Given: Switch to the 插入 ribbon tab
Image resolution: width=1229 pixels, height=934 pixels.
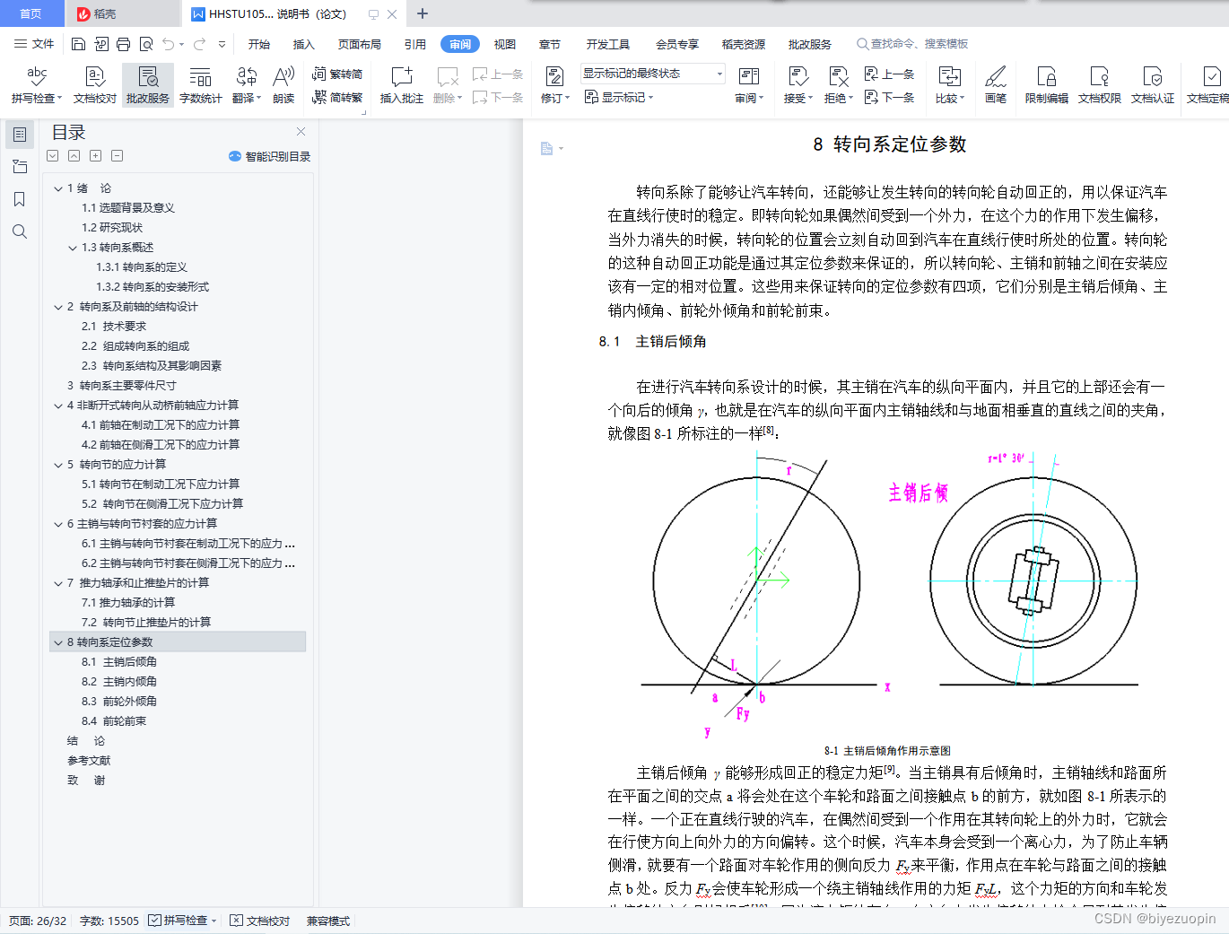Looking at the screenshot, I should click(304, 44).
